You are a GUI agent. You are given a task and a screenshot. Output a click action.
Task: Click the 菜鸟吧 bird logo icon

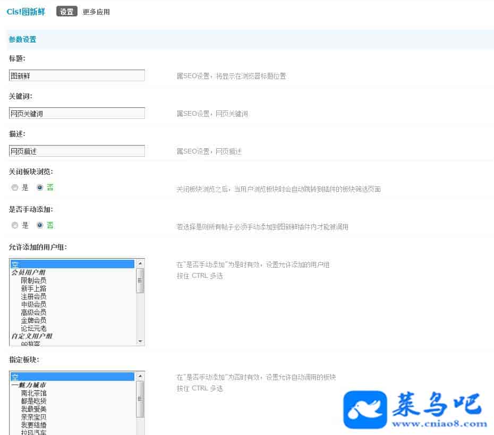pos(365,410)
